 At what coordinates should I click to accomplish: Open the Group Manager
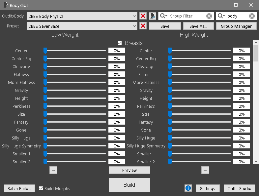(236, 26)
